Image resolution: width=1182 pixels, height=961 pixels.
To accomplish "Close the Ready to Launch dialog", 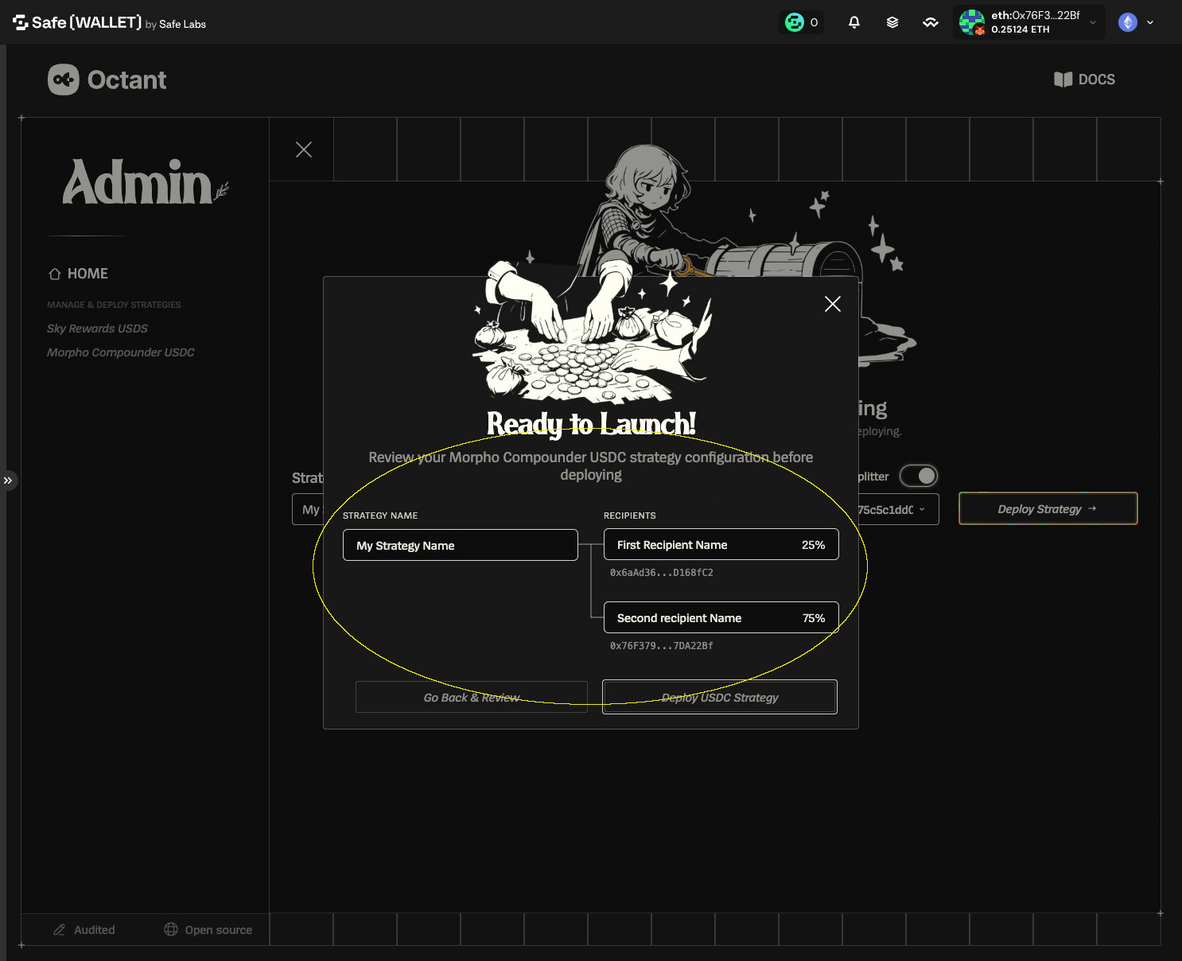I will click(833, 304).
